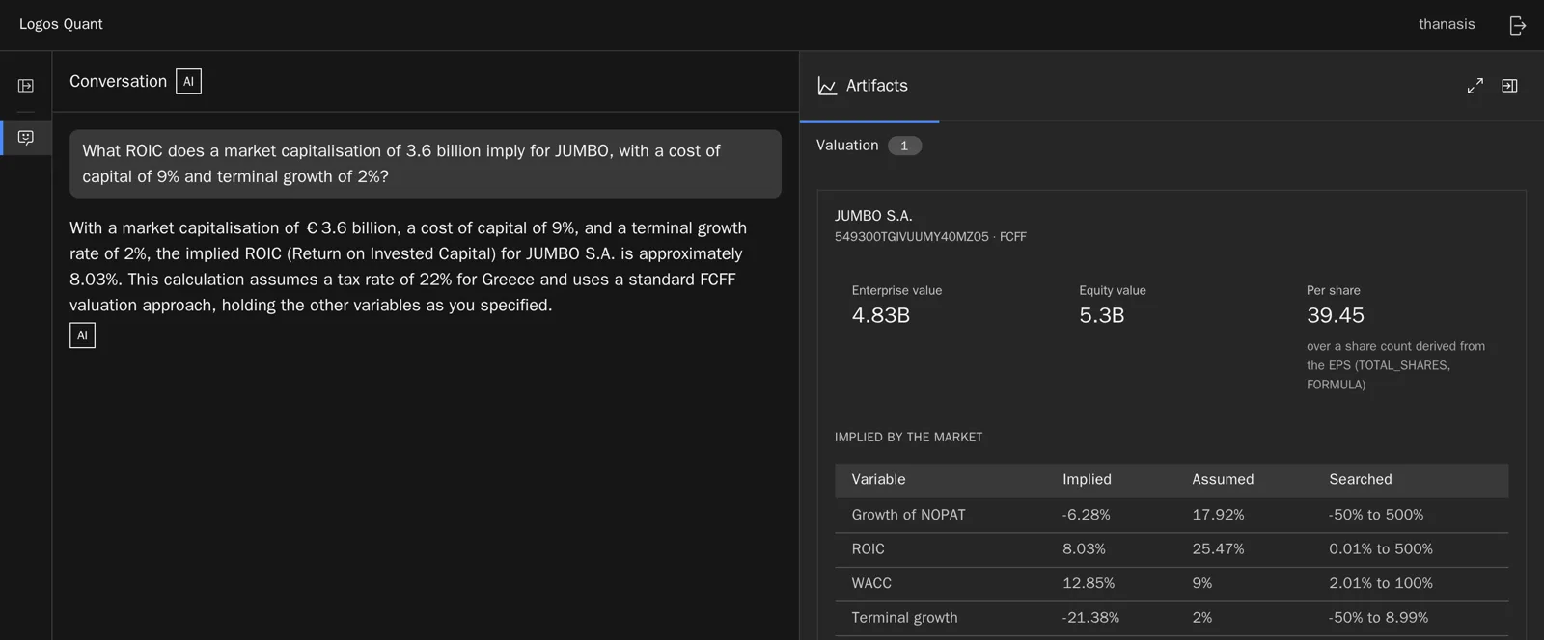Viewport: 1544px width, 640px height.
Task: Select the Terminal growth row label
Action: pyautogui.click(x=904, y=618)
